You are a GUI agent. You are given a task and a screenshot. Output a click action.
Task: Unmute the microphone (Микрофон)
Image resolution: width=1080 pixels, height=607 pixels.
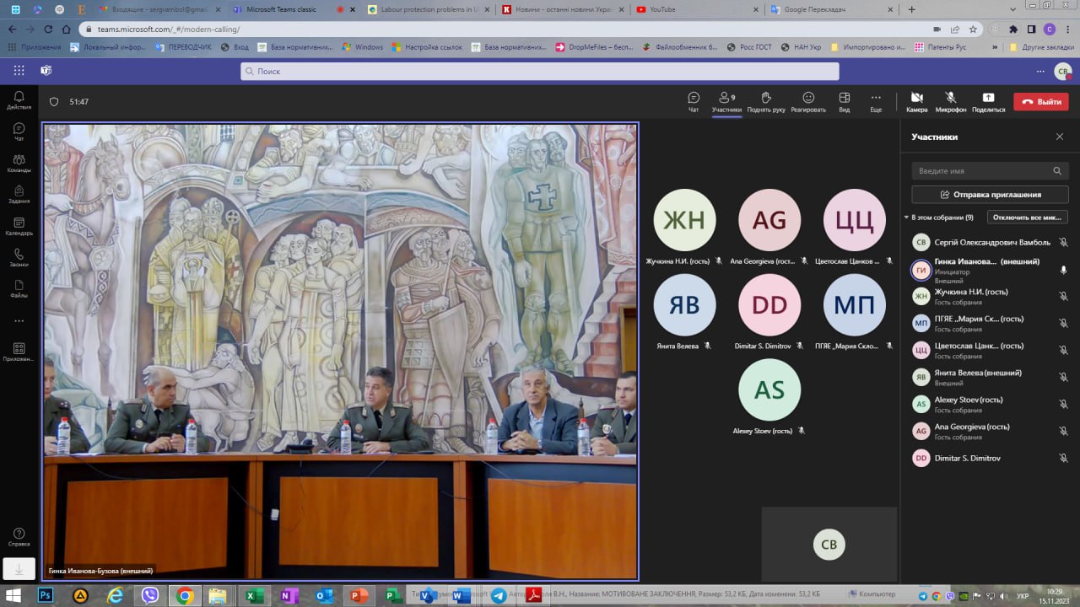951,101
